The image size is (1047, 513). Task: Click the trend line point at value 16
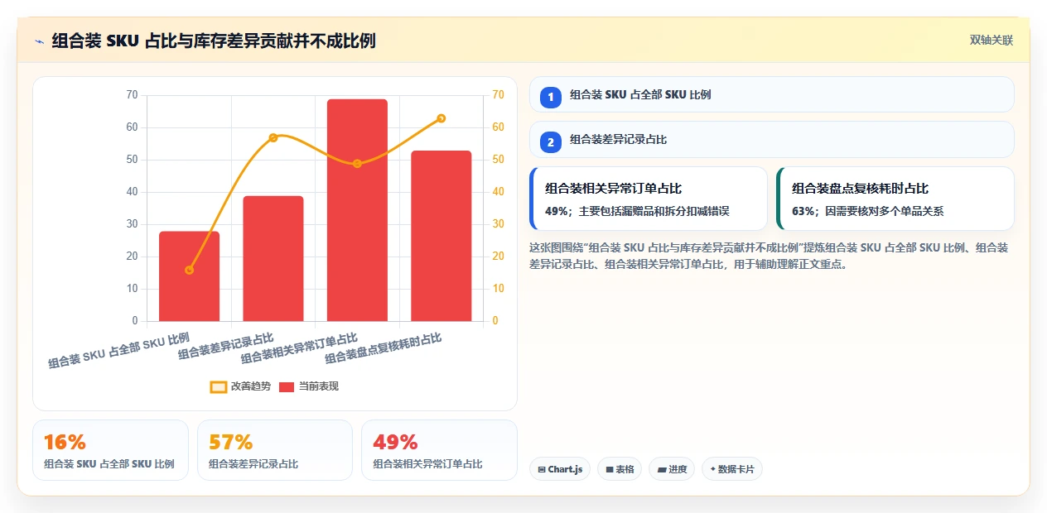(190, 270)
